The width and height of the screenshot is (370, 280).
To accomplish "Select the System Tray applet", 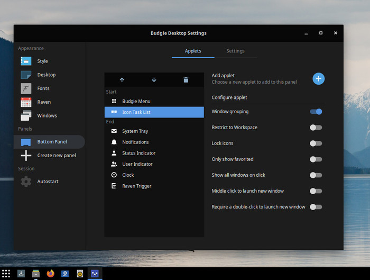I will pyautogui.click(x=135, y=131).
